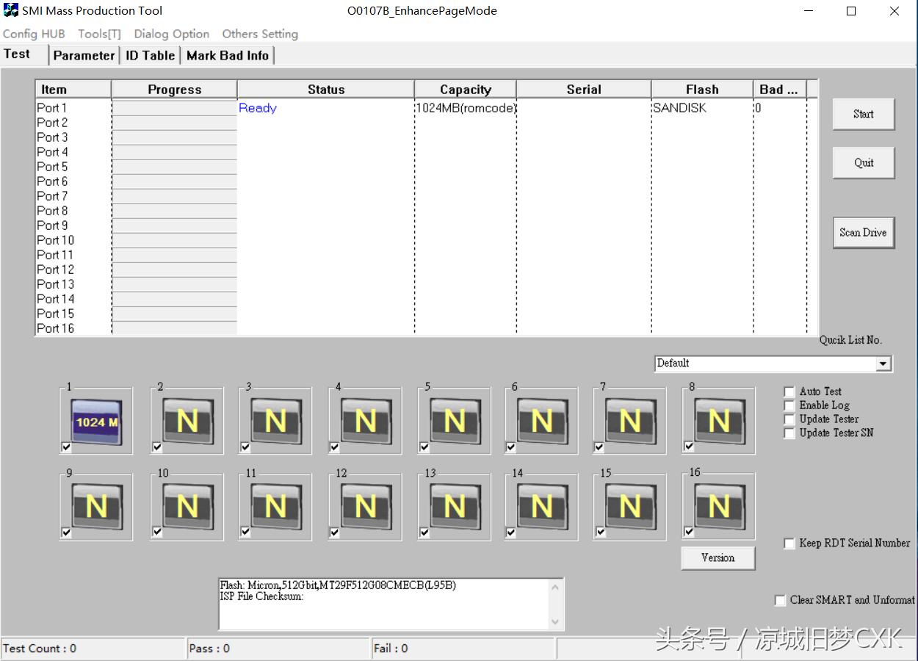Click the Port 1 progress bar
The width and height of the screenshot is (918, 661).
click(175, 108)
